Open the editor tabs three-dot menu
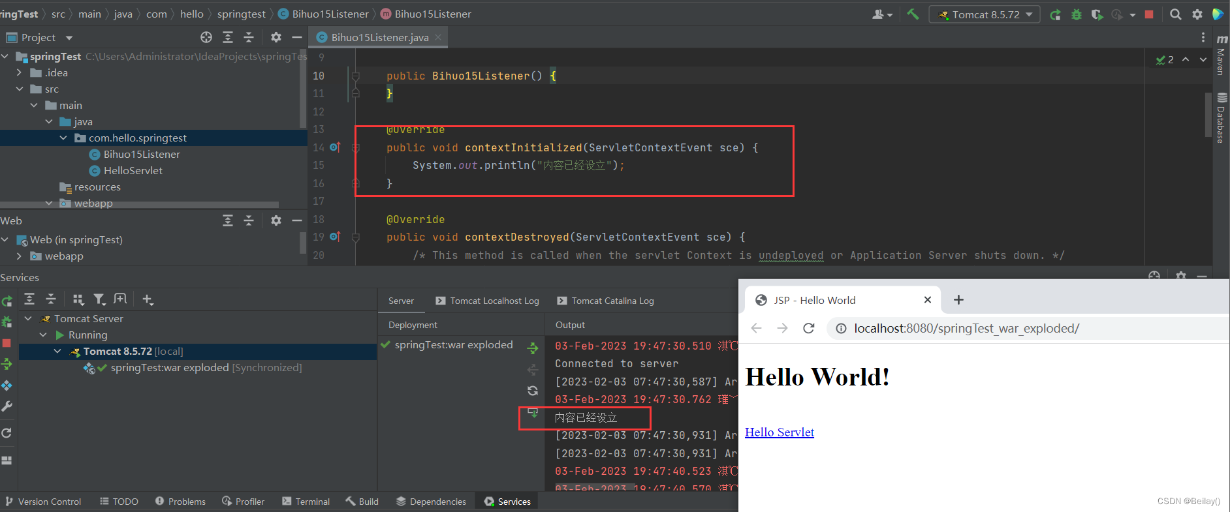Screen dimensions: 1230x512 [1203, 37]
